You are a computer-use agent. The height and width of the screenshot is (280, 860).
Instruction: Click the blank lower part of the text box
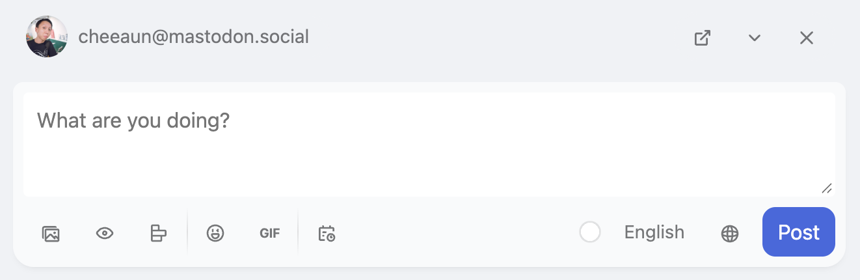click(429, 173)
